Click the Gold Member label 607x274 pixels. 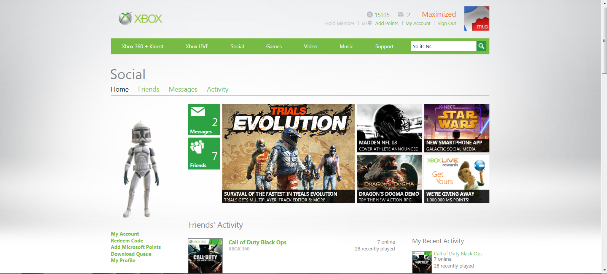click(x=340, y=23)
